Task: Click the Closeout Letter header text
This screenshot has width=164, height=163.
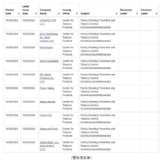Action: pyautogui.click(x=146, y=12)
